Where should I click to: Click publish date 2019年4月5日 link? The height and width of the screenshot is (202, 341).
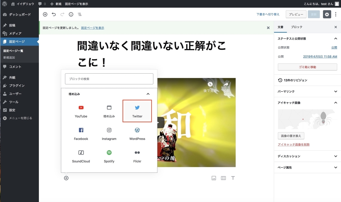pyautogui.click(x=320, y=57)
